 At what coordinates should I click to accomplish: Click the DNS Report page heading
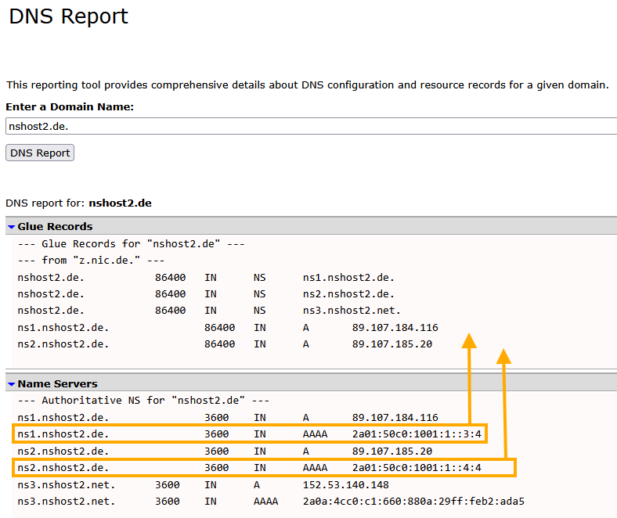coord(68,16)
